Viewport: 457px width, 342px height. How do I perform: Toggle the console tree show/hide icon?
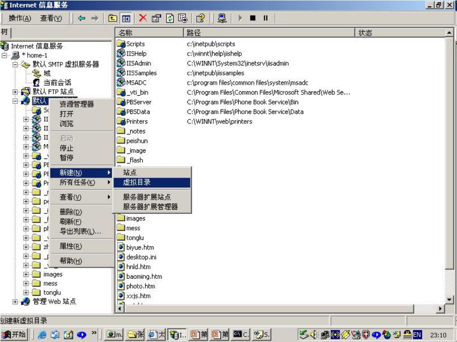coord(126,18)
